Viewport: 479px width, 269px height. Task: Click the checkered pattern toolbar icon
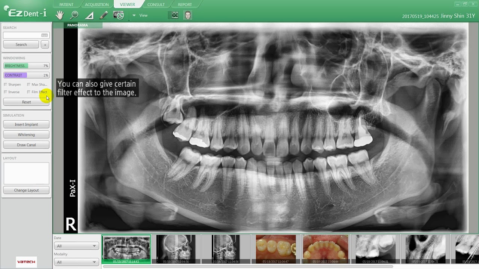click(x=175, y=15)
